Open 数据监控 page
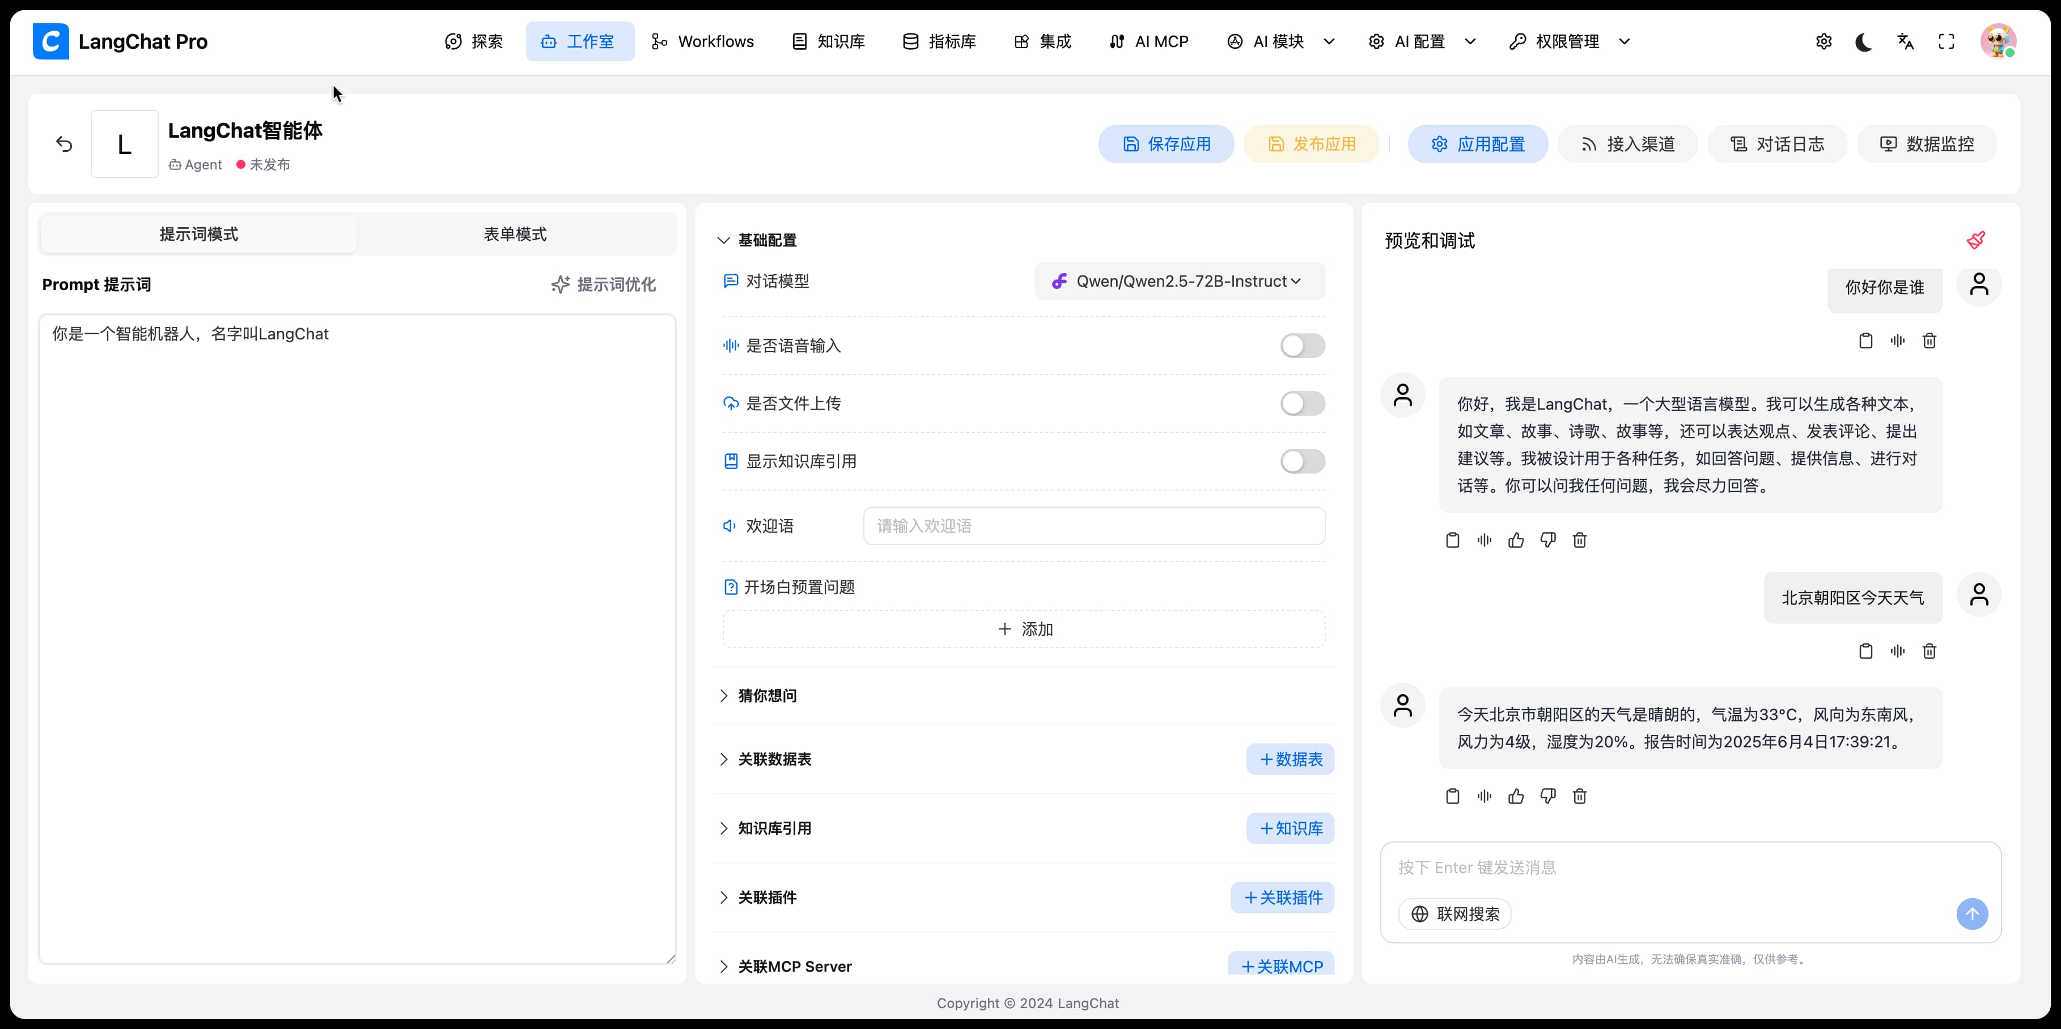This screenshot has width=2061, height=1029. click(1927, 144)
